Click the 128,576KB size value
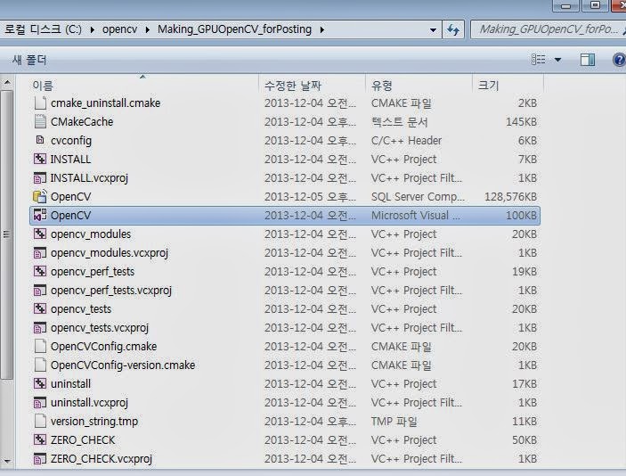The image size is (626, 476). pos(510,197)
